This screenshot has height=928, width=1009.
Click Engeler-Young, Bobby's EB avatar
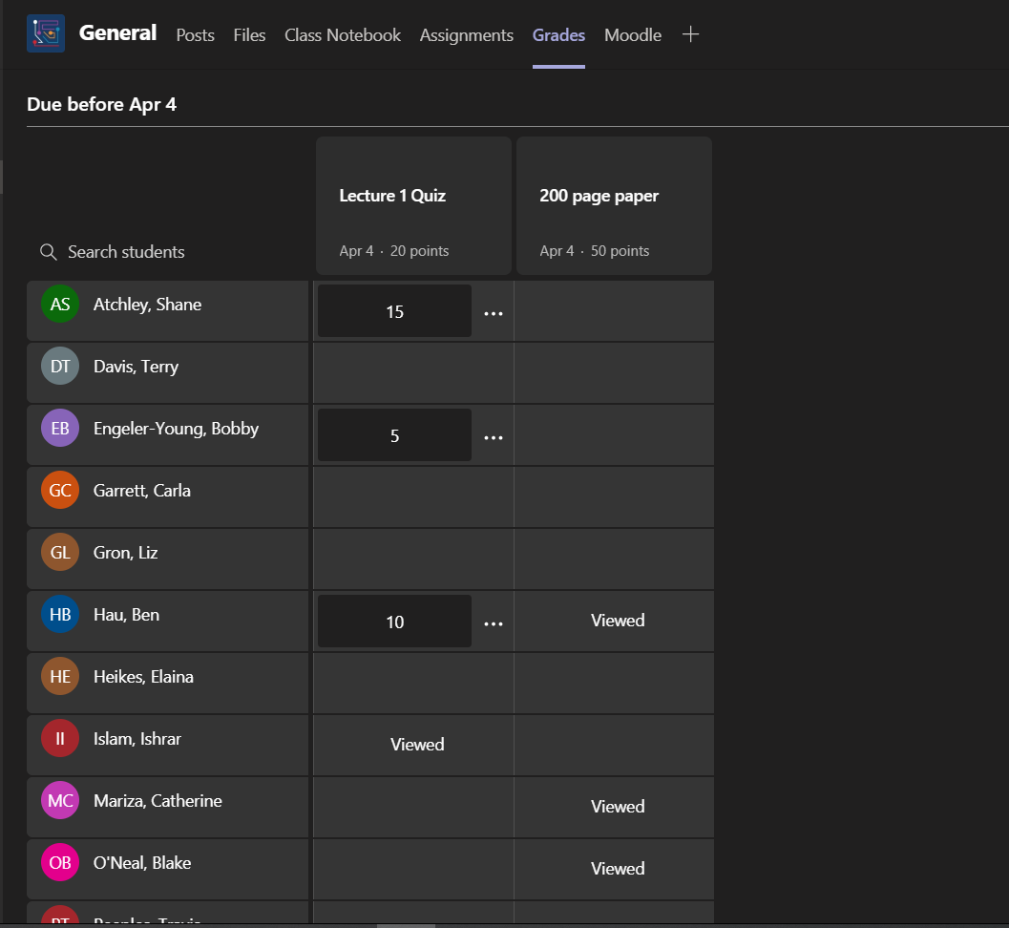coord(60,428)
